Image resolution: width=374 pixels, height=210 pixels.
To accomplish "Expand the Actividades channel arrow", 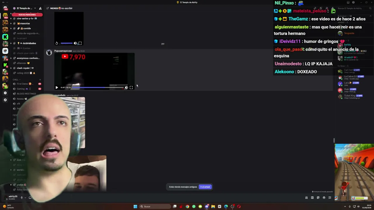I will [x=11, y=43].
